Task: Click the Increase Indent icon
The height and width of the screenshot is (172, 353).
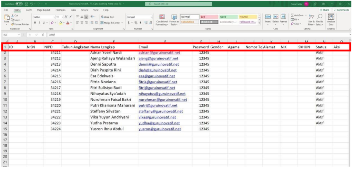Action: [x=96, y=23]
